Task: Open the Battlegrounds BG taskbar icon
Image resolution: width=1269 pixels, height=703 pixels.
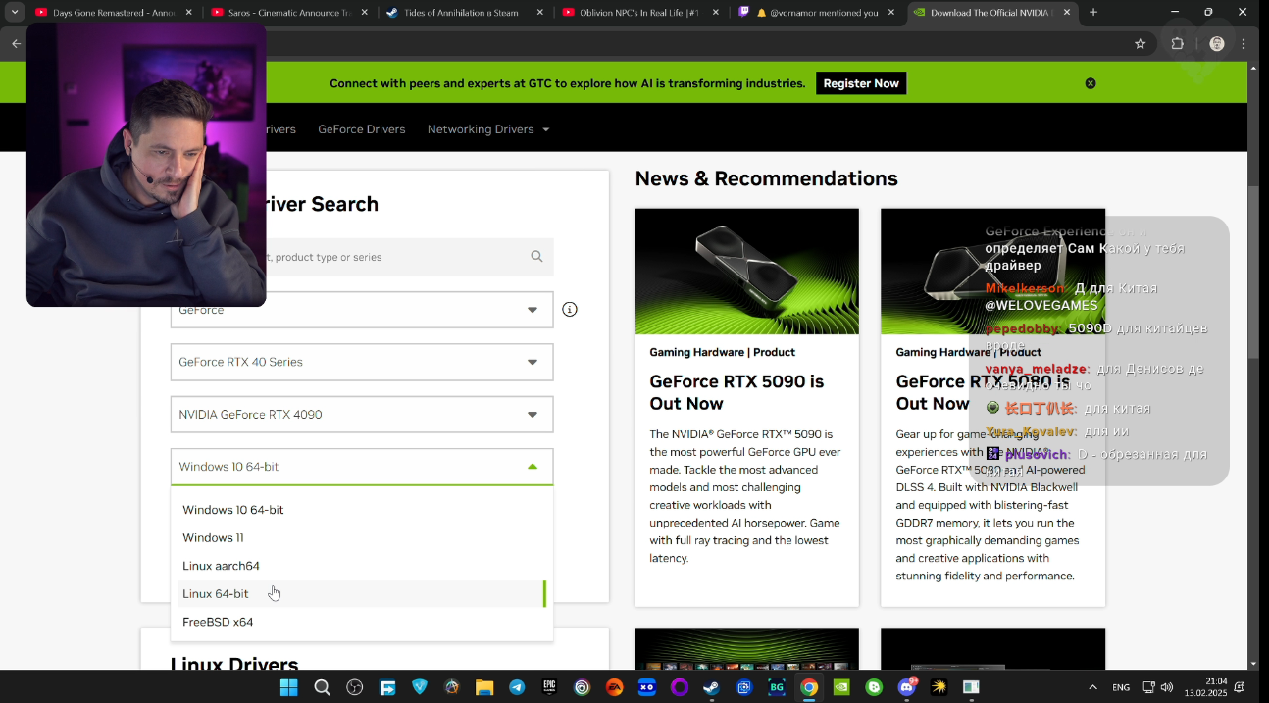Action: coord(777,687)
